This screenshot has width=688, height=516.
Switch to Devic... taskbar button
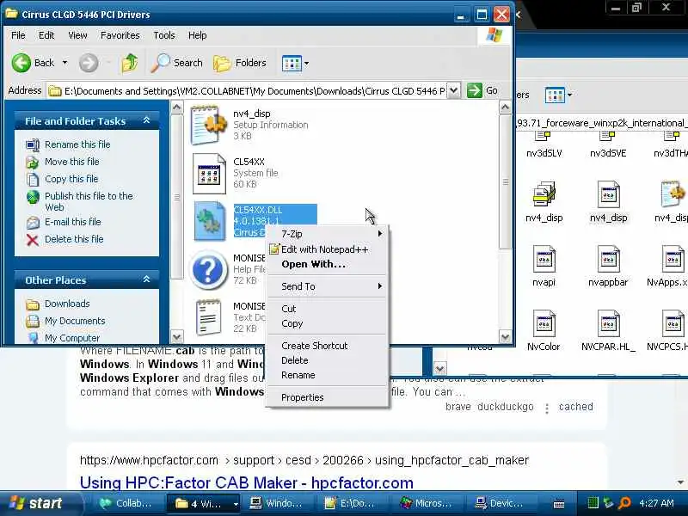tap(500, 503)
